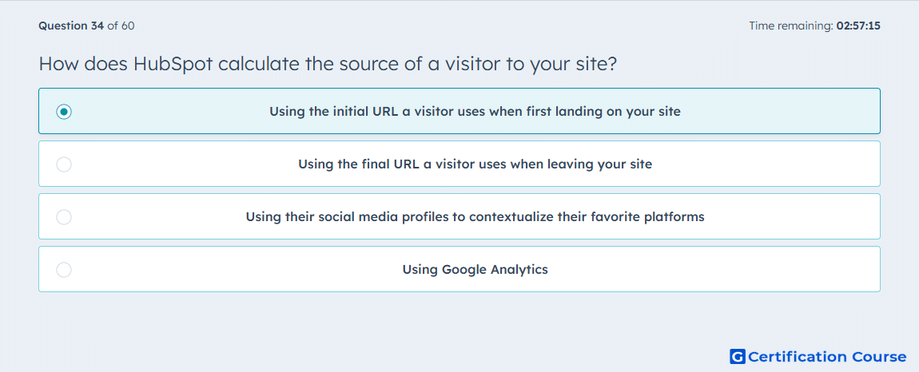The height and width of the screenshot is (372, 919).
Task: Select the radio button for initial URL answer
Action: [x=64, y=111]
